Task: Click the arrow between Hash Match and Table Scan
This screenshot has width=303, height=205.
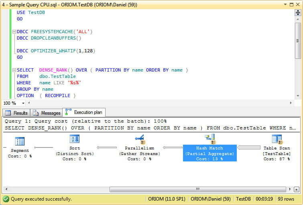Action: pos(249,147)
